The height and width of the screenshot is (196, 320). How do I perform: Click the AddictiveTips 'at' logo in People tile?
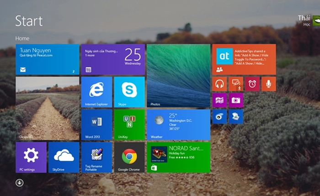224,56
